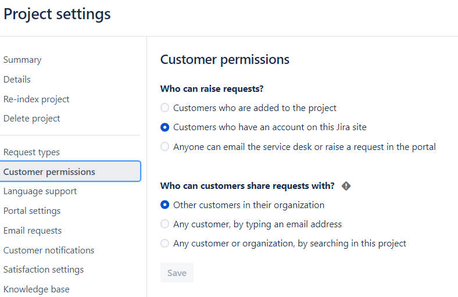Open Email requests settings

click(33, 230)
